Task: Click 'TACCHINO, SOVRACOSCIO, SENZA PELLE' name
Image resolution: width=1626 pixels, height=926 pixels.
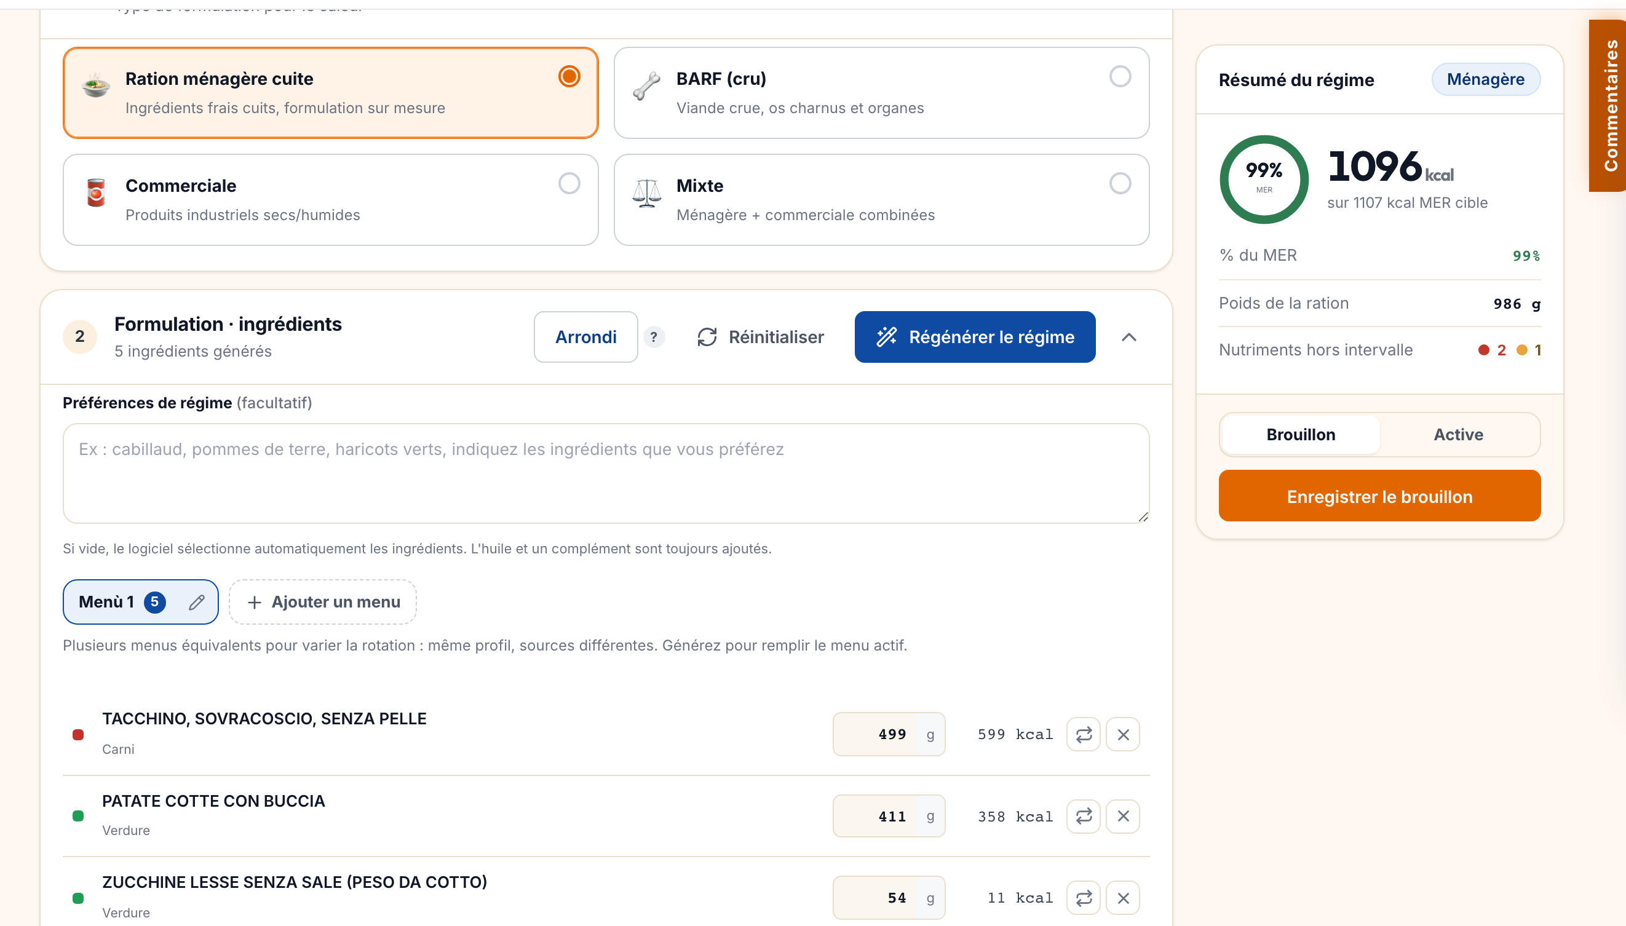Action: (264, 719)
